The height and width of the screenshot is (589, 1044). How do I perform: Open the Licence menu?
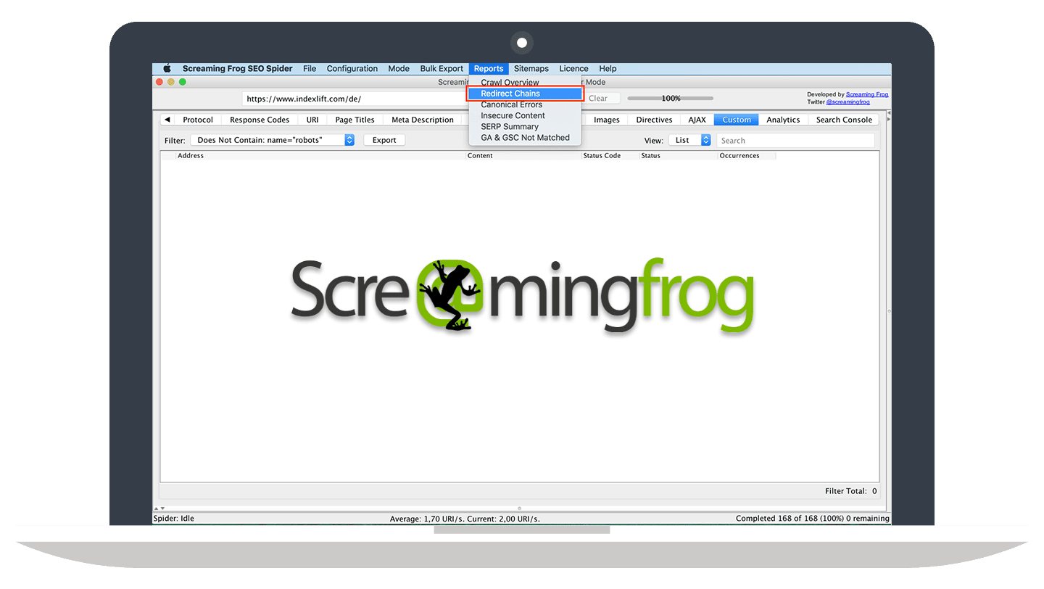(x=573, y=69)
